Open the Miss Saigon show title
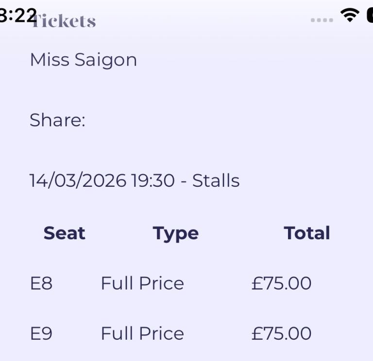The height and width of the screenshot is (361, 373). [83, 60]
